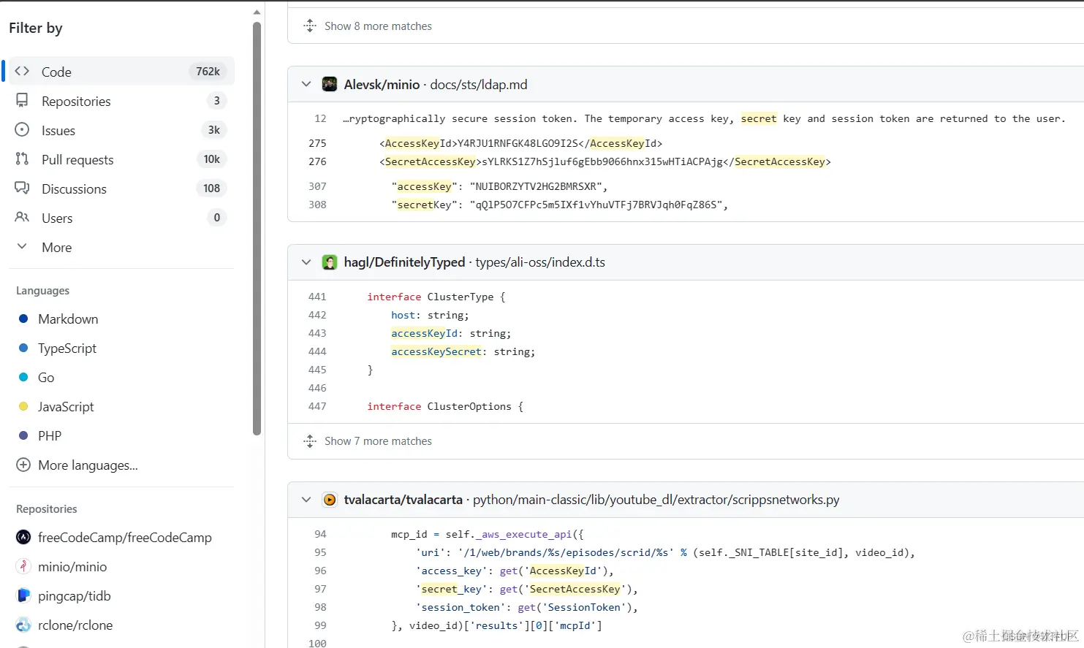Screen dimensions: 1084x648
Task: Filter results by Pull requests
Action: click(x=121, y=159)
